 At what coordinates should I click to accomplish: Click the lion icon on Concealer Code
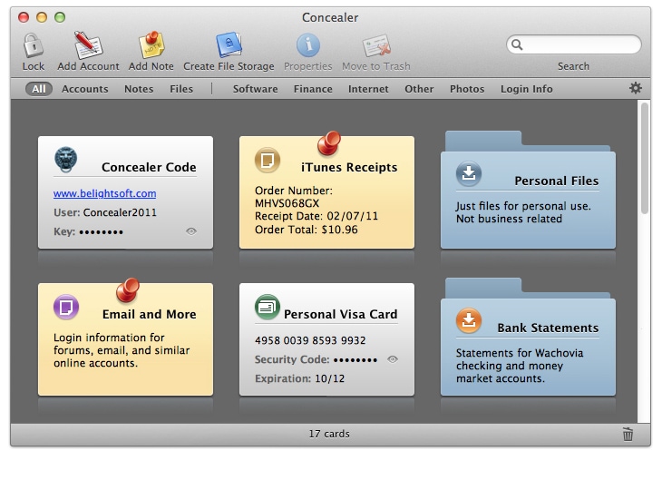point(66,160)
